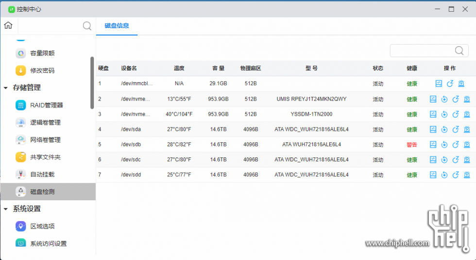The image size is (476, 260).
Task: Open RAID管理器 in the sidebar
Action: [x=47, y=105]
